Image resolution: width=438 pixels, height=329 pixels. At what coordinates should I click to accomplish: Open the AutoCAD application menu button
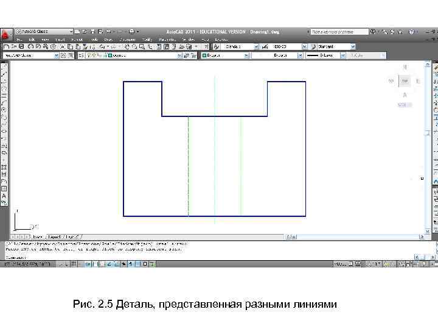(x=6, y=35)
